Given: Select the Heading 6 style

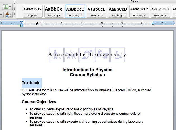Looking at the screenshot, I should [160, 11].
